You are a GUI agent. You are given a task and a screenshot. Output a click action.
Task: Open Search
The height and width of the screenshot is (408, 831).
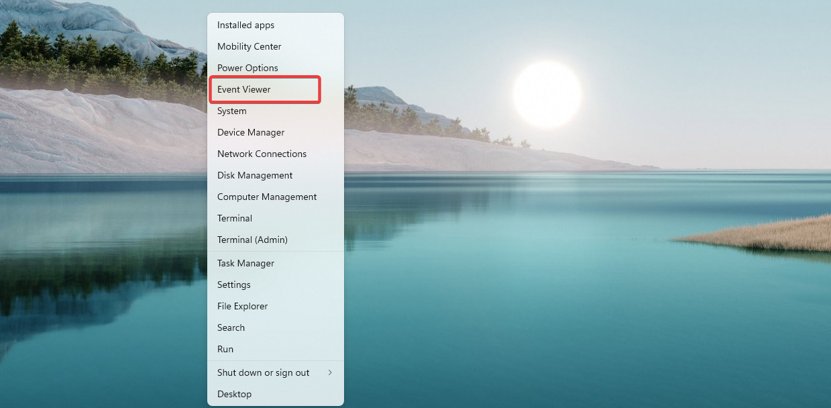click(x=231, y=327)
